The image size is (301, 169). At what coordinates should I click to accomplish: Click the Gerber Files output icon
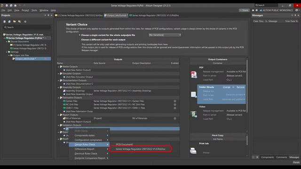(64, 101)
